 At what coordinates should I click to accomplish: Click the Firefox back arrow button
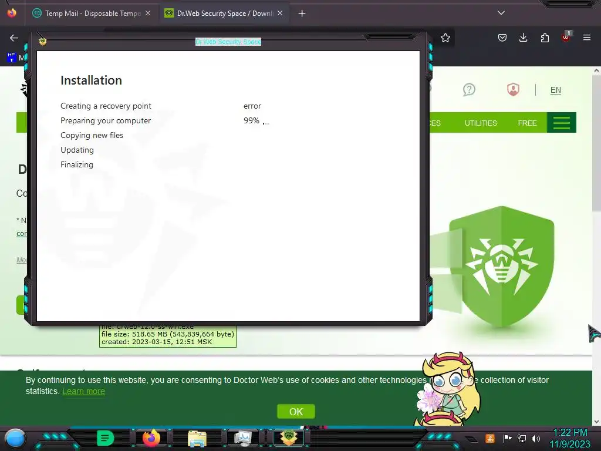point(14,38)
